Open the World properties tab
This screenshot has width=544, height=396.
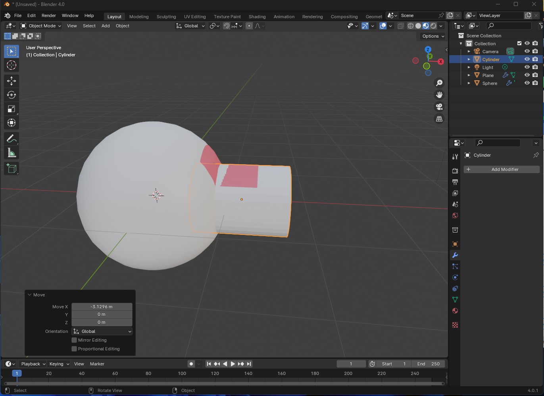[x=455, y=215]
